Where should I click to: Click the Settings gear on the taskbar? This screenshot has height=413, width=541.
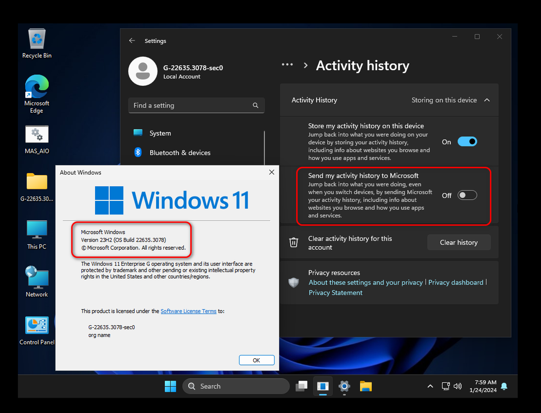(344, 386)
